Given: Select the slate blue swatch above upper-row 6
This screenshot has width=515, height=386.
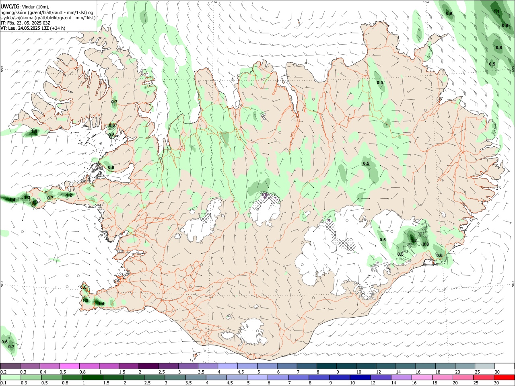Looking at the screenshot, I should click(x=287, y=366).
